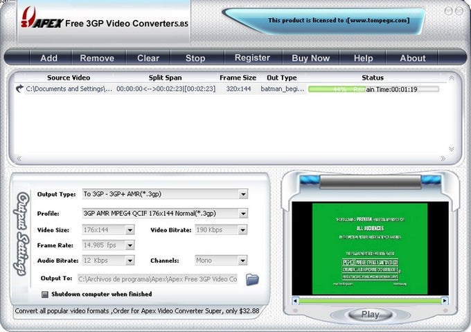Click the Output To path field
The image size is (471, 332).
coord(158,279)
